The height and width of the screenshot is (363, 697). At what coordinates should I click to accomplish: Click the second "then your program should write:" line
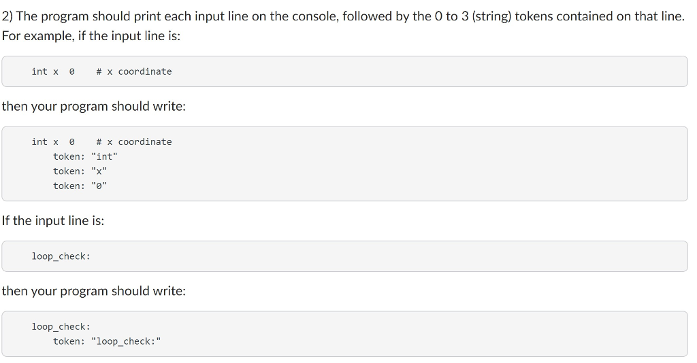(x=94, y=291)
